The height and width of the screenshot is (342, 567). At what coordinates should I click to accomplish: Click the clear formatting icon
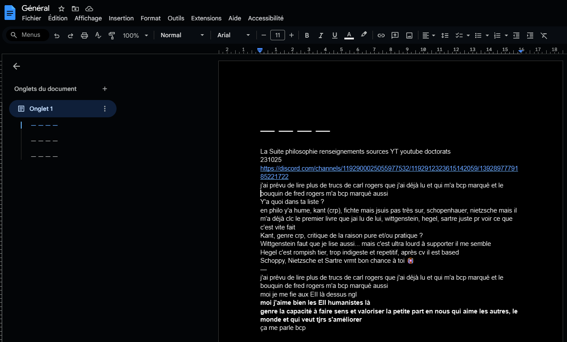tap(544, 35)
